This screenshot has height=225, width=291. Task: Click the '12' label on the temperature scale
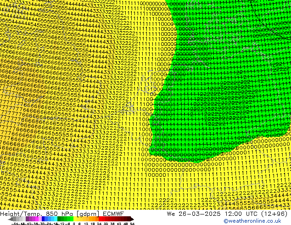tap(86, 224)
